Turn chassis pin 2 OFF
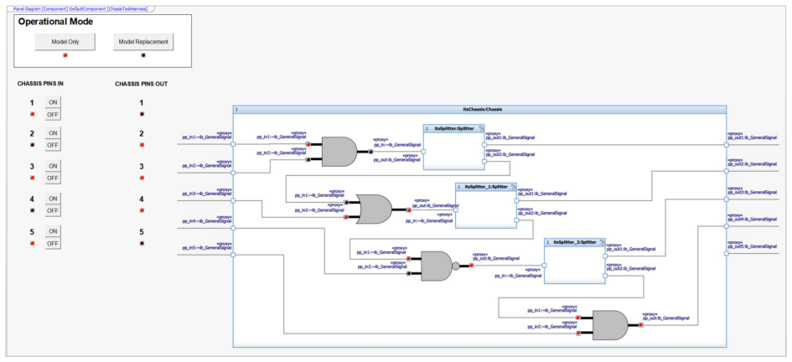792x362 pixels. pyautogui.click(x=53, y=146)
